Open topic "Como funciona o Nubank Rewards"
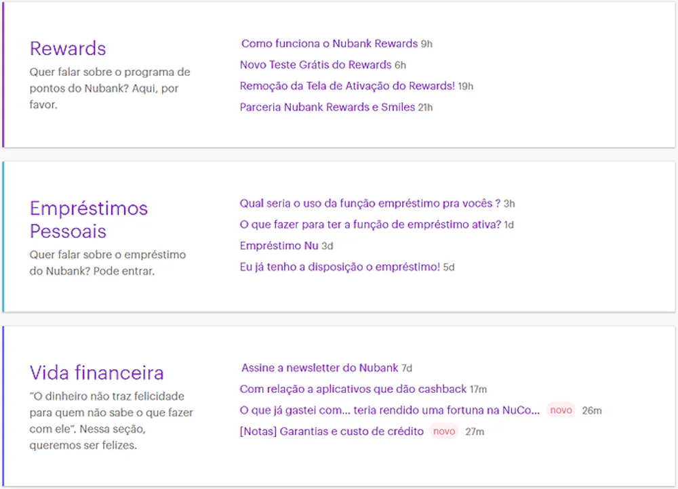The width and height of the screenshot is (678, 489). click(x=330, y=43)
